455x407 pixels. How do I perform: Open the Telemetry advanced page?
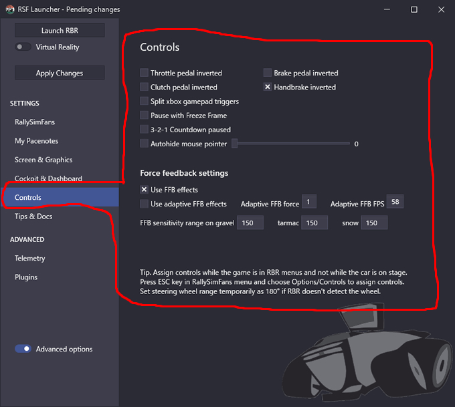point(30,258)
